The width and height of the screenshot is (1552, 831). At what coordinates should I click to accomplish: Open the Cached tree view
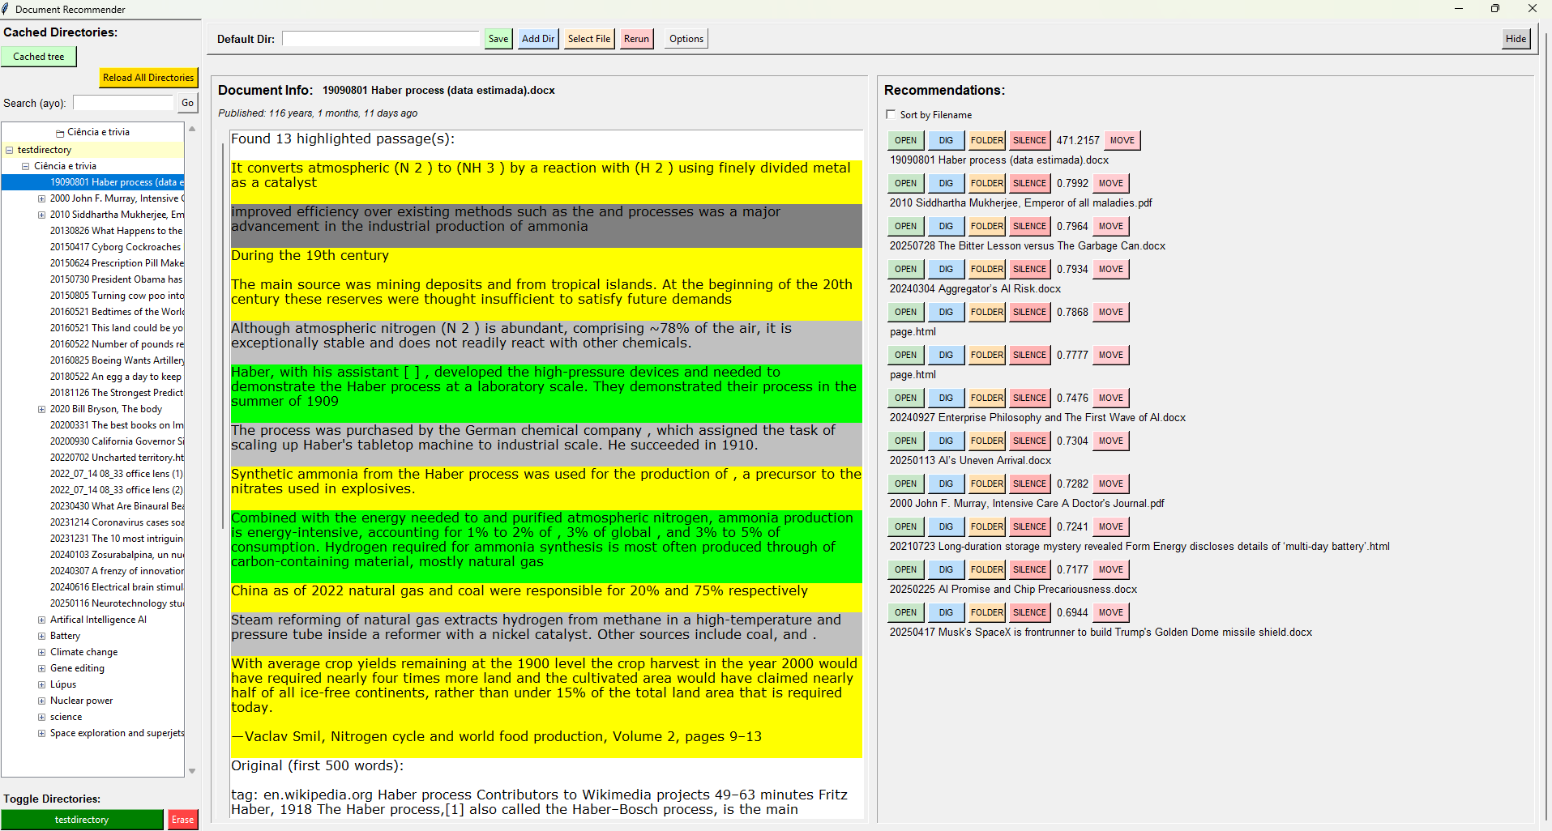click(38, 57)
